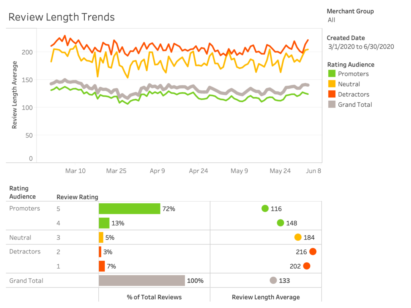Screen dimensions: 411x308
Task: Click the orange 7% bar for rating 1
Action: coord(102,266)
